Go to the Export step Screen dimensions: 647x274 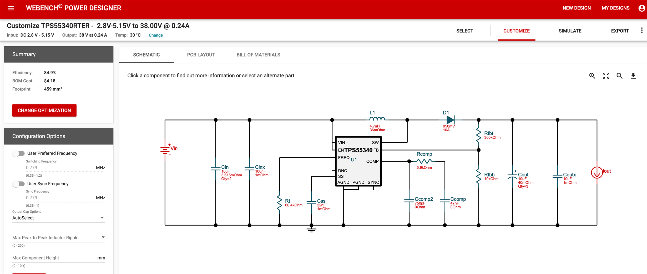click(x=620, y=31)
